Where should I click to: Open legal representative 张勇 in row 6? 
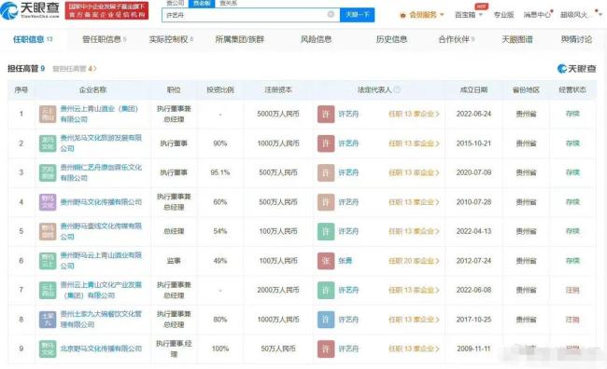pos(346,261)
